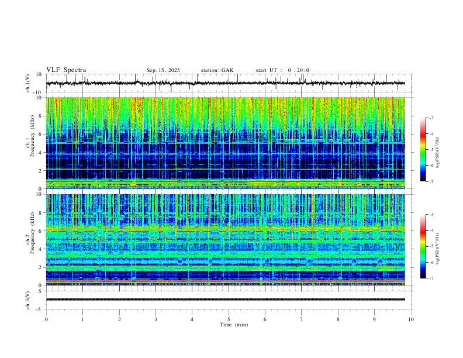463x358 pixels.
Task: Click time axis tick label "9"
Action: pos(374,319)
